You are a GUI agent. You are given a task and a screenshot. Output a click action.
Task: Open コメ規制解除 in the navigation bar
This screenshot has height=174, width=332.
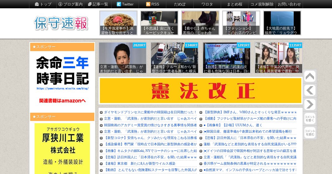pos(262,4)
